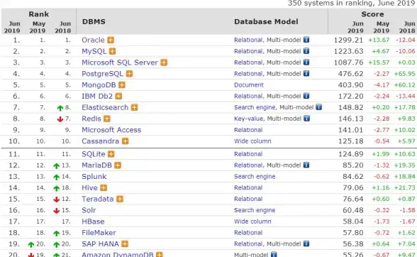The image size is (417, 257).
Task: Select PostgreSQL's score value 476.62
Action: [x=350, y=74]
